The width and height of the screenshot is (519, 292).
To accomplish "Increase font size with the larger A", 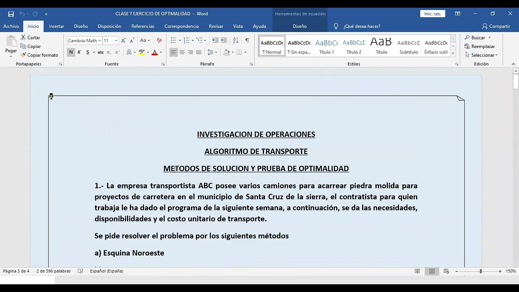I will click(x=124, y=41).
